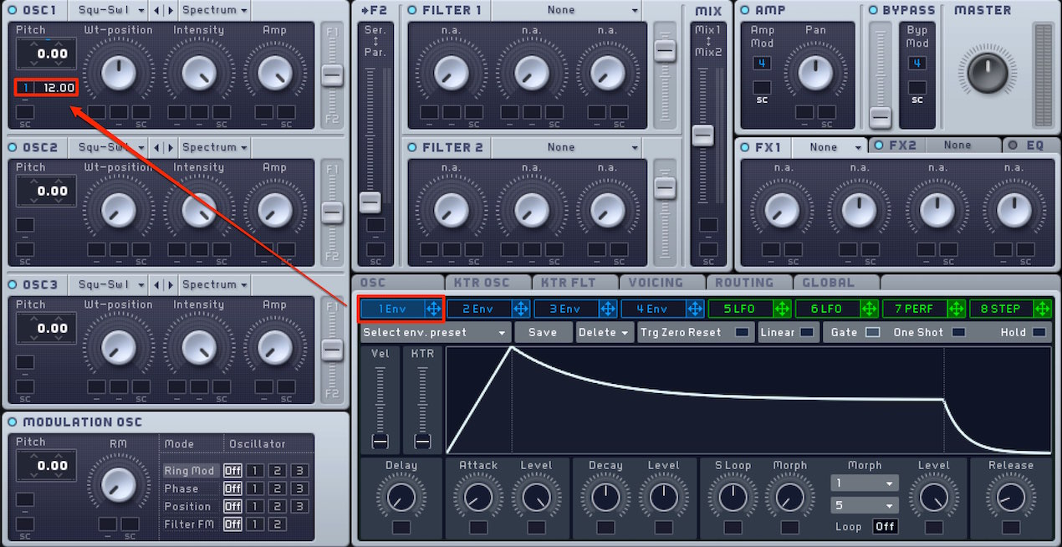Toggle OSC1 power on/off
Screen dimensions: 1062x547
point(13,10)
